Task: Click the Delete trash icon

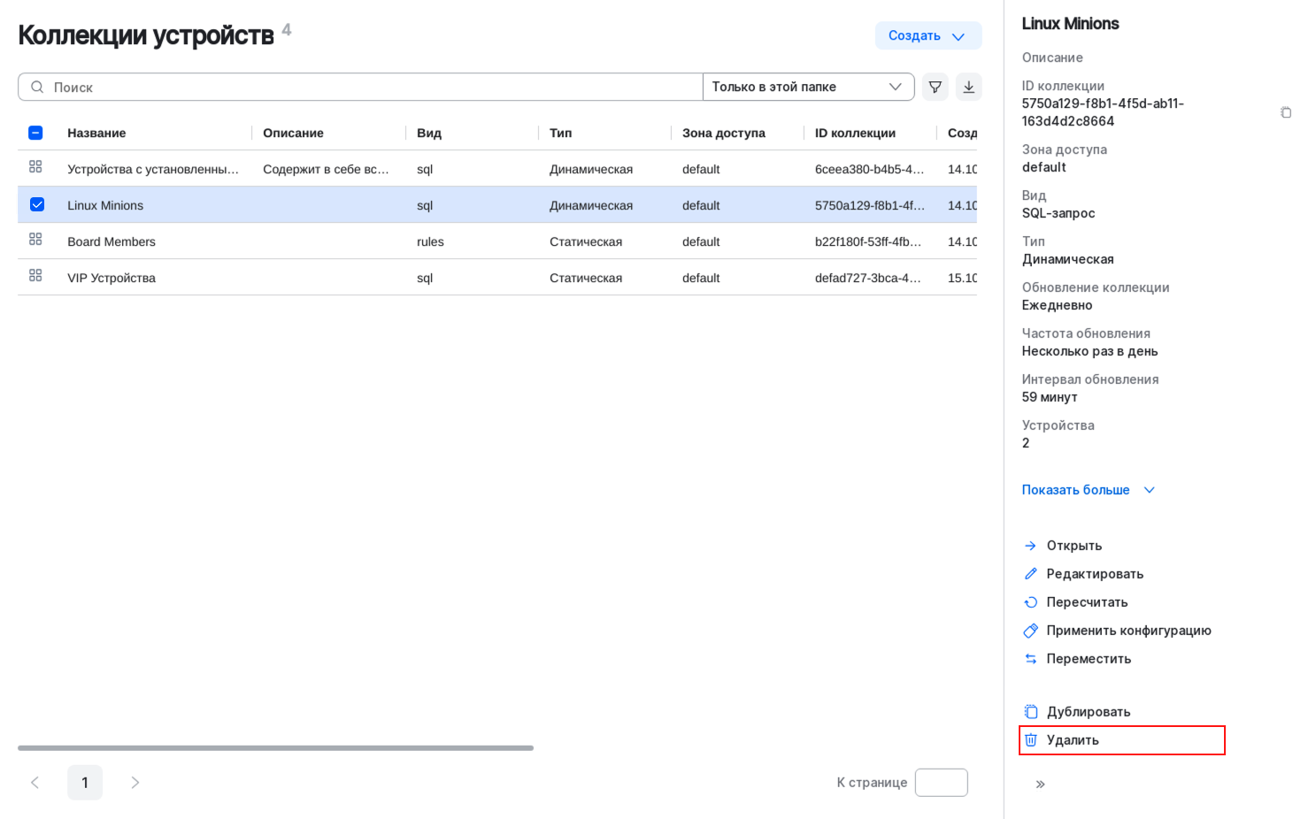Action: 1031,740
